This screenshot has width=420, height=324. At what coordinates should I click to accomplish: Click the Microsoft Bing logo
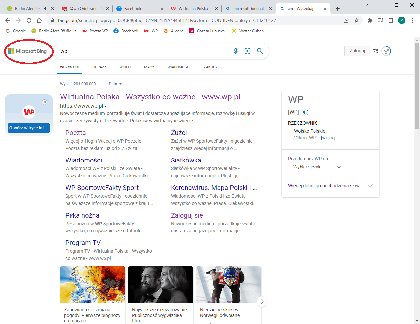[28, 51]
